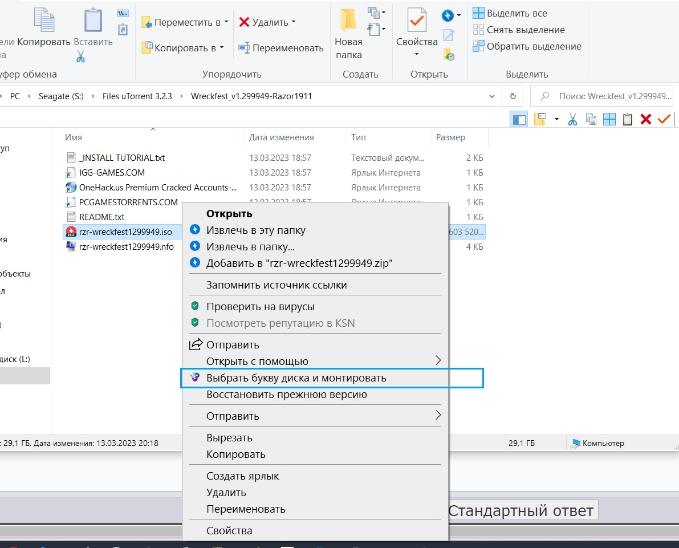The image size is (679, 548).
Task: Click the OneHack.us globe shortcut icon
Action: [x=71, y=188]
